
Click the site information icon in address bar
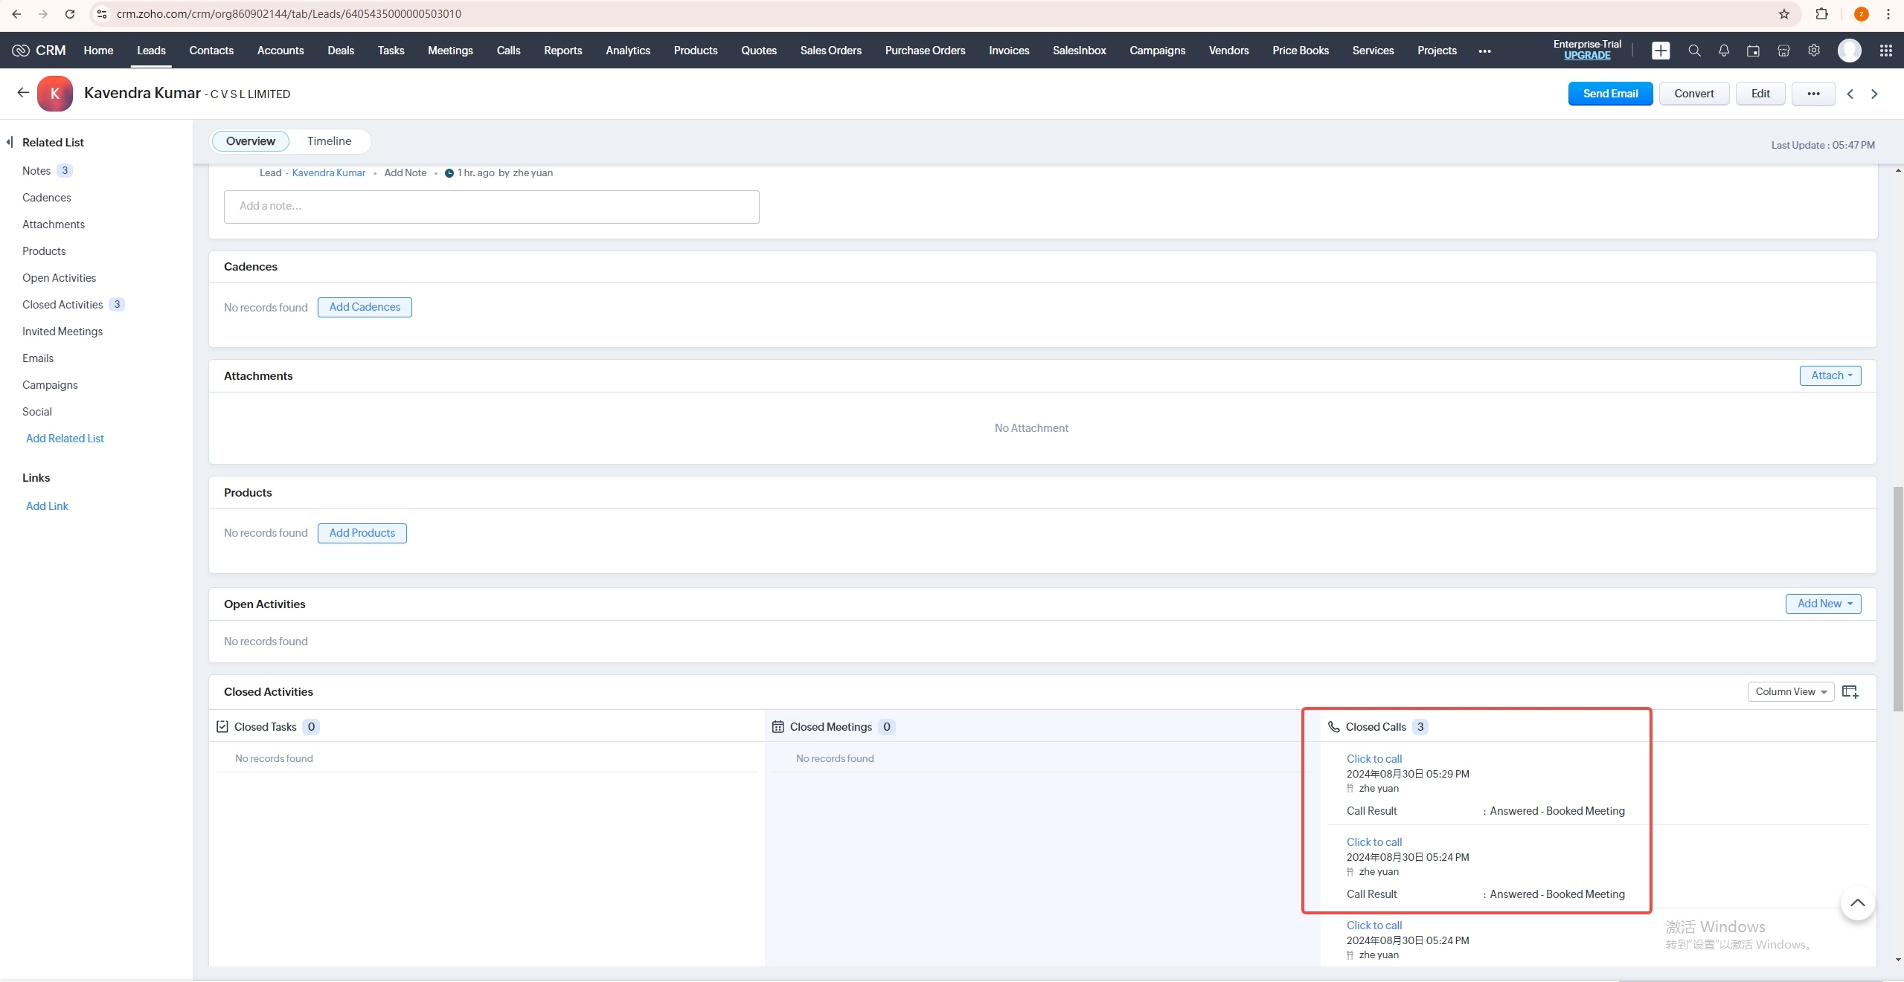click(102, 14)
